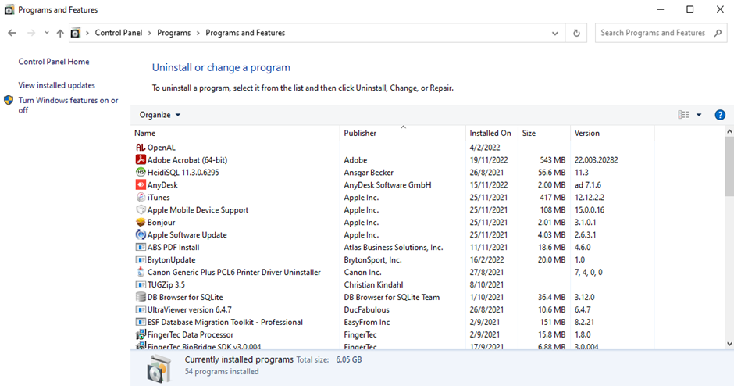
Task: Go up one level with up arrow
Action: [60, 33]
